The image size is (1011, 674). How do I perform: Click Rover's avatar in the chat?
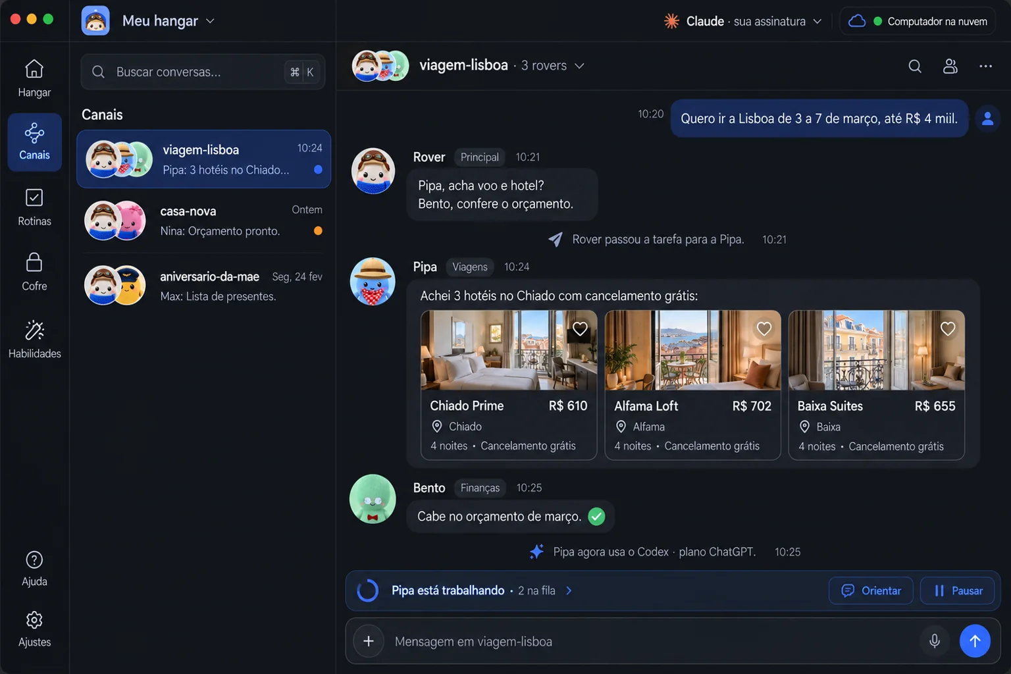tap(373, 170)
